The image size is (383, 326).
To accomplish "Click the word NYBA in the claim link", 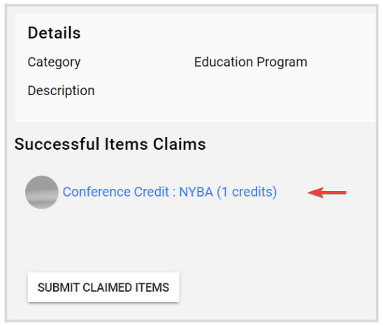I will 196,192.
